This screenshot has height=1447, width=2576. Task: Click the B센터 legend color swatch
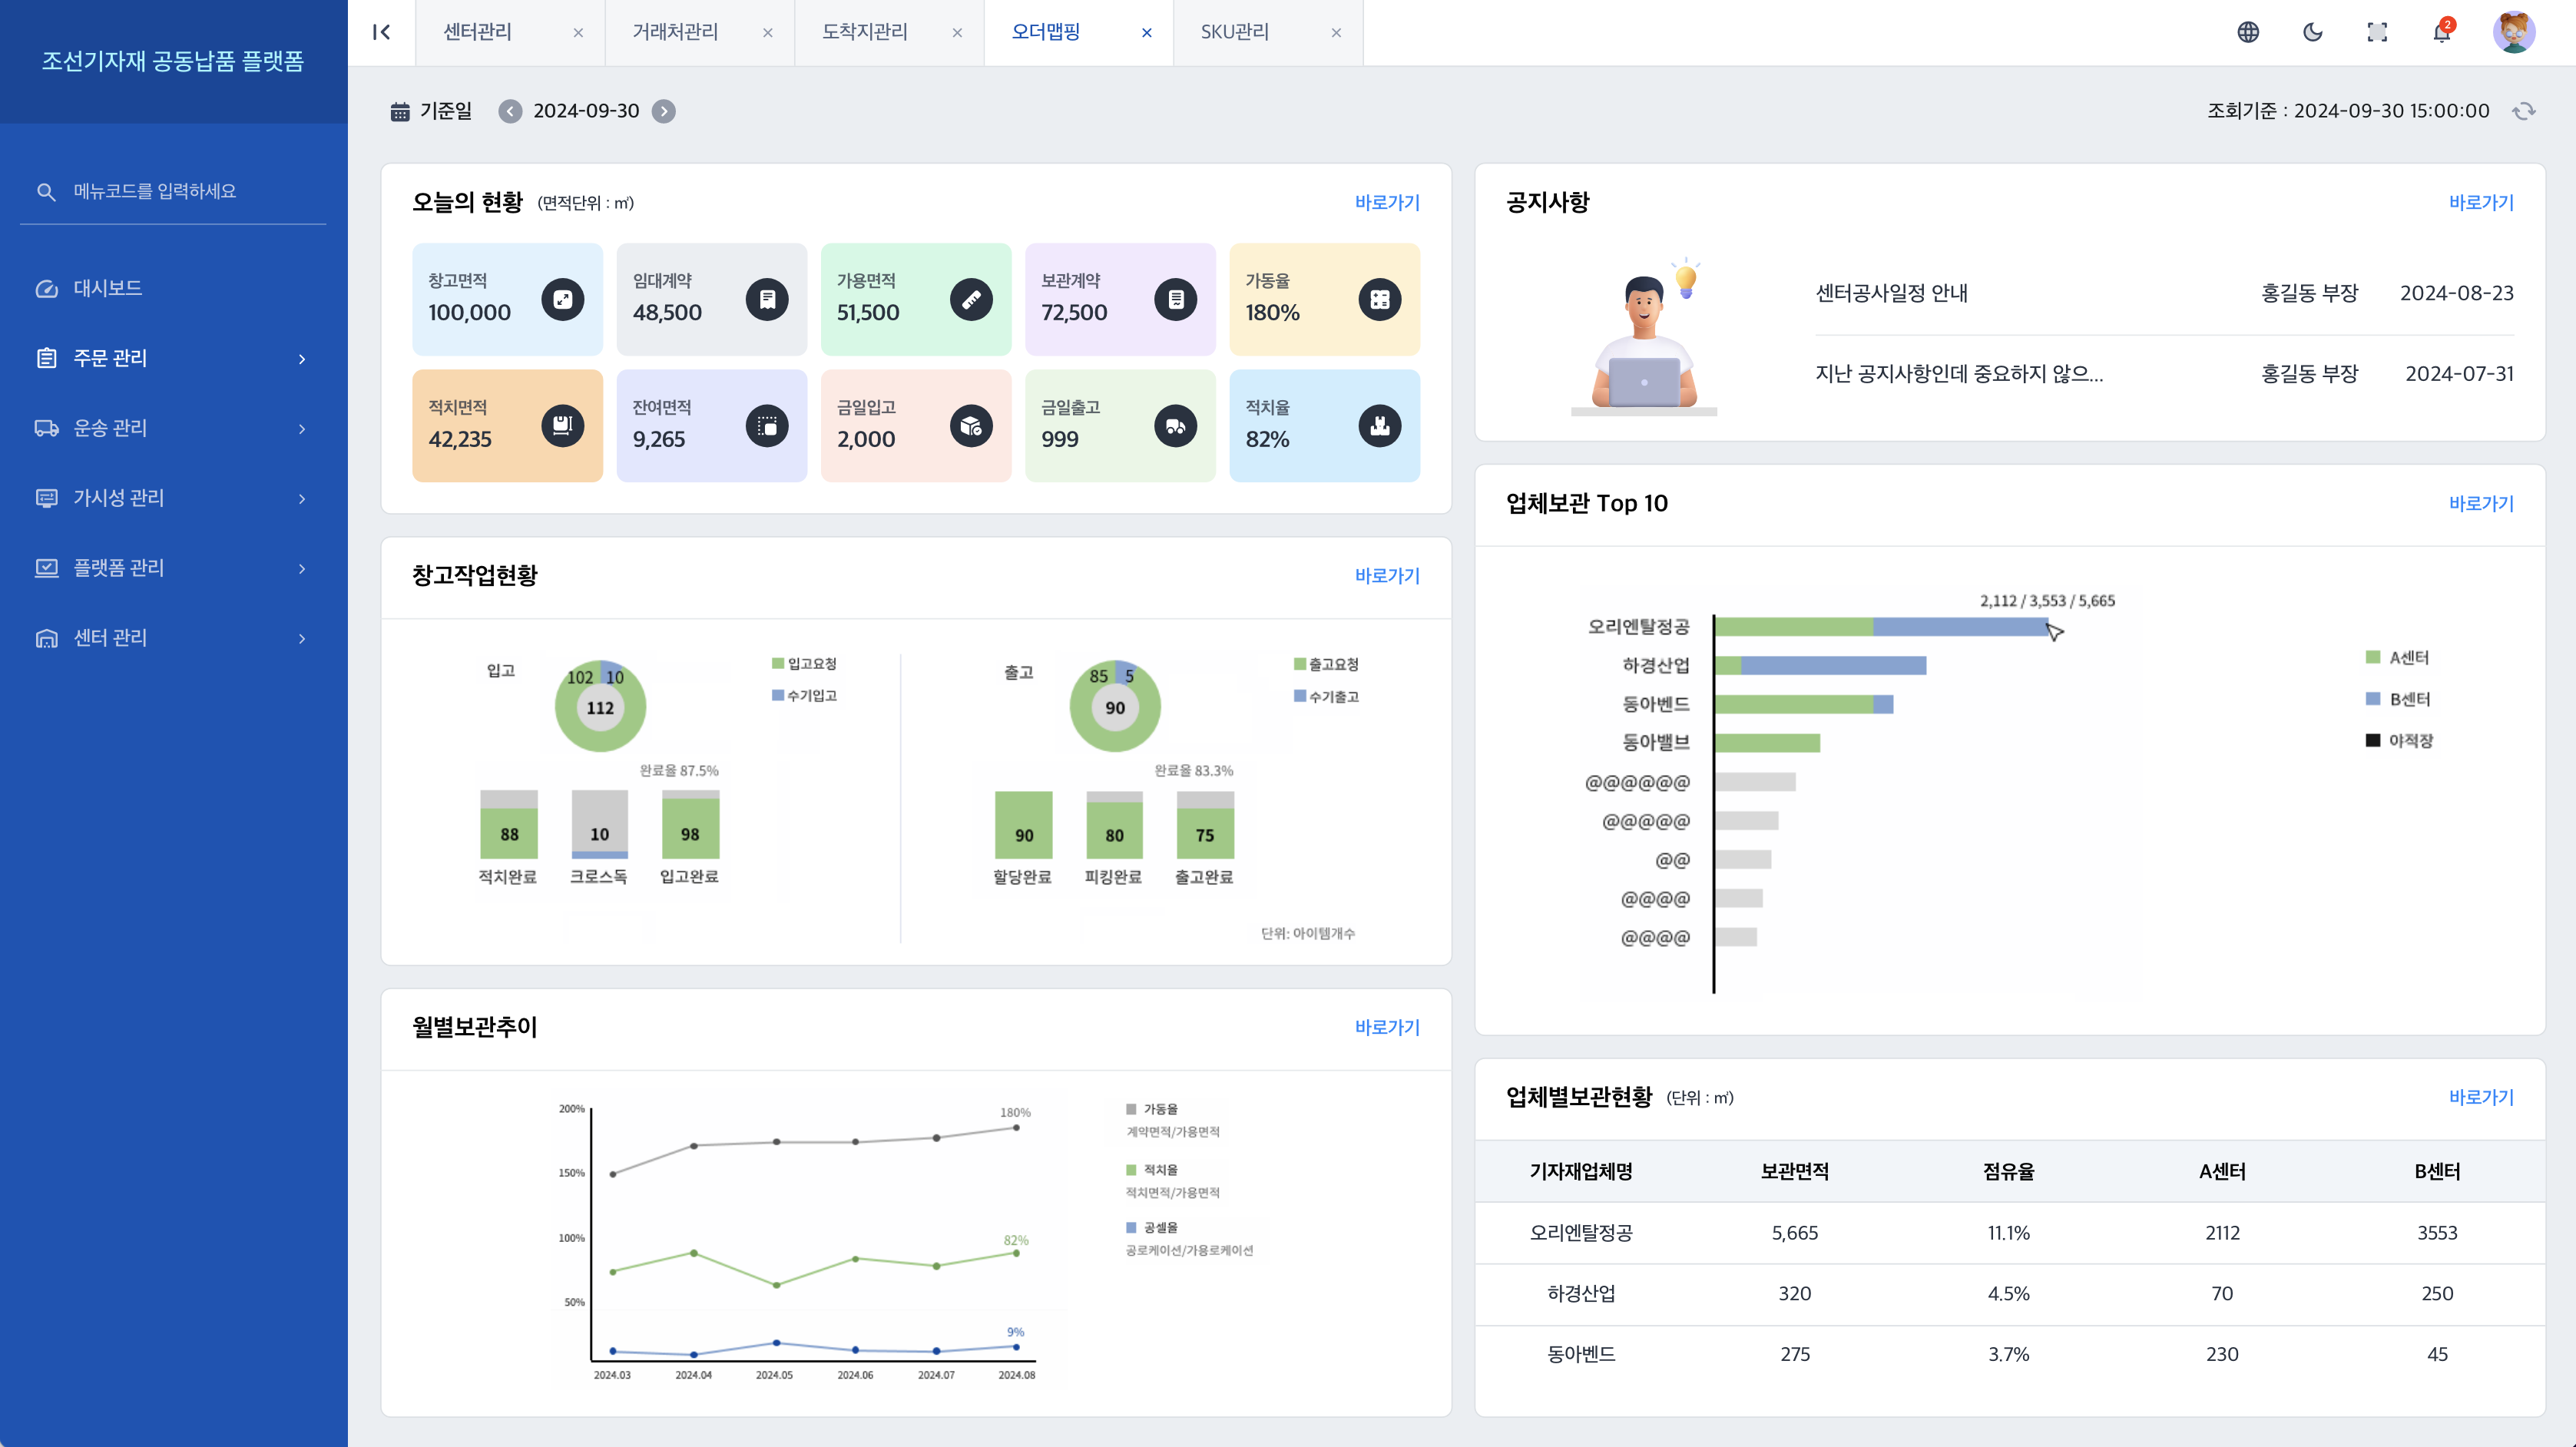click(2373, 699)
